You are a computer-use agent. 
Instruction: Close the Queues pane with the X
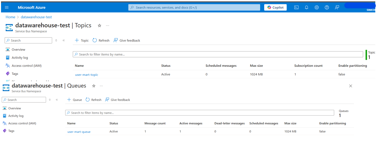click(351, 86)
